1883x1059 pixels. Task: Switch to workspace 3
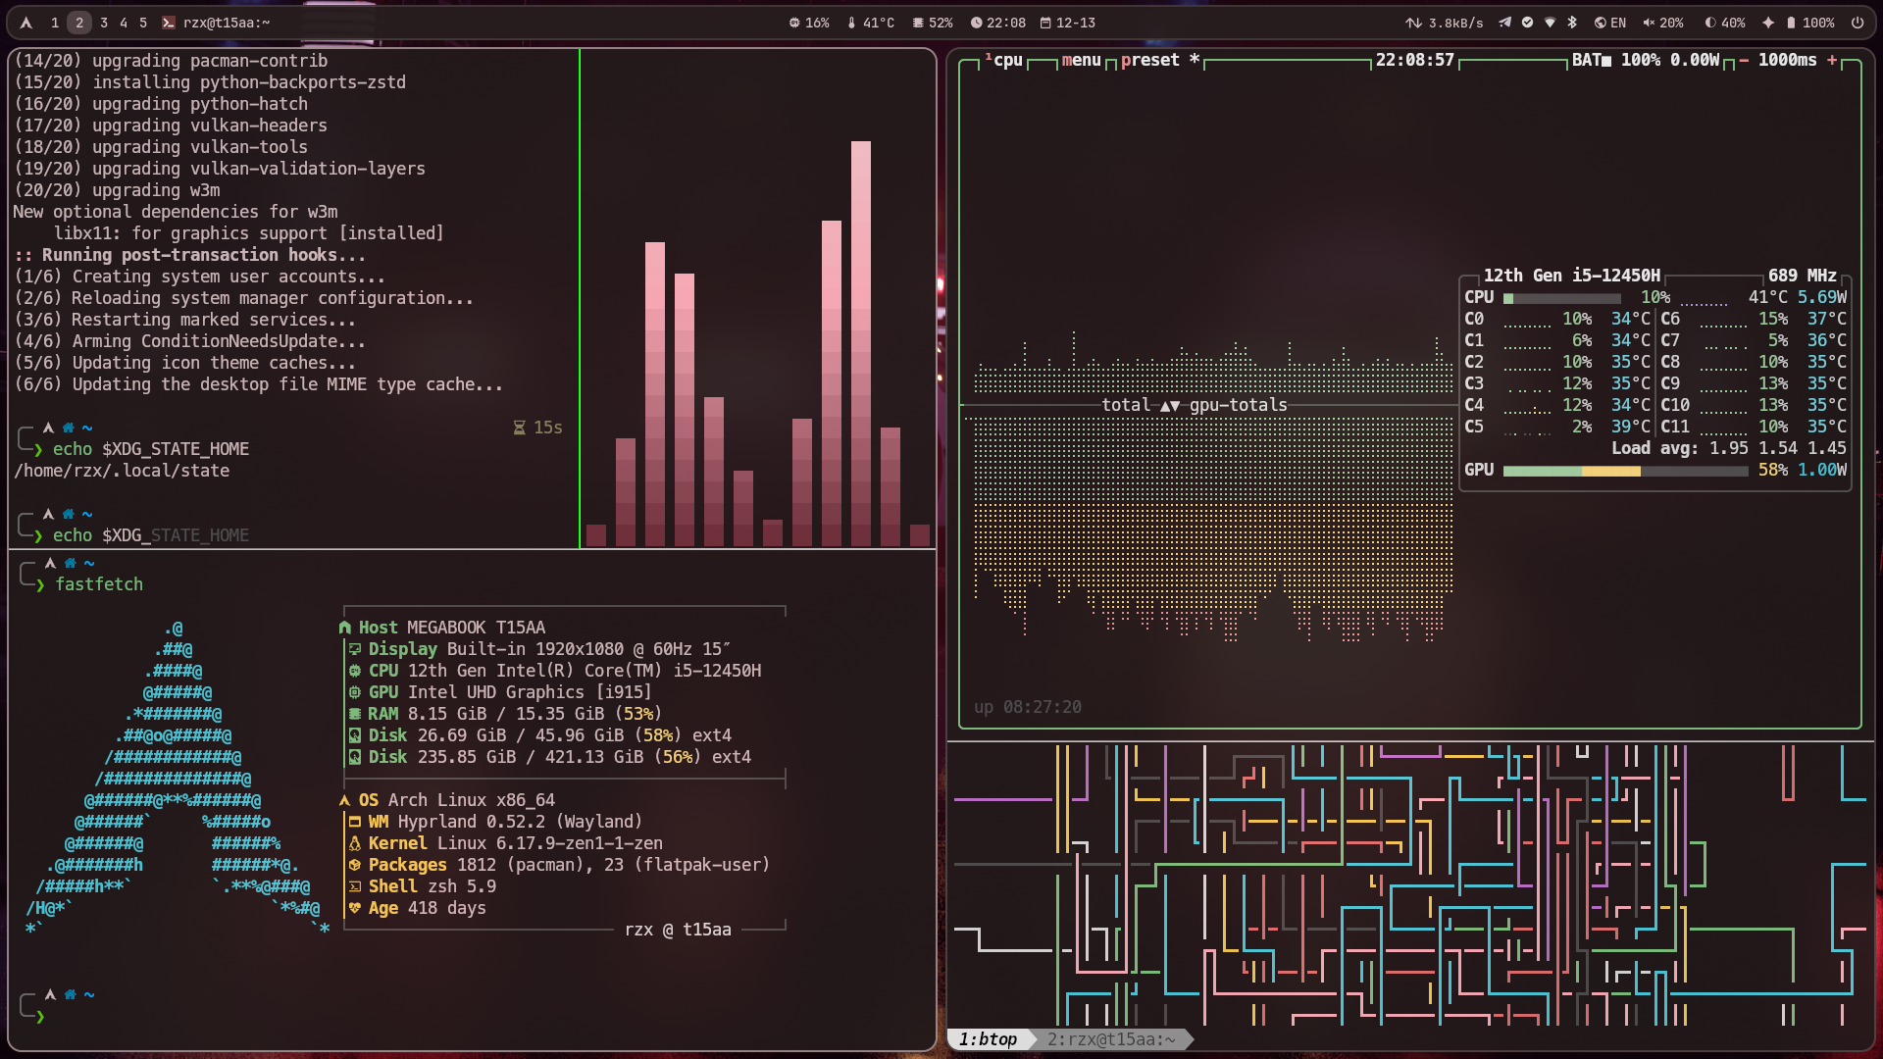tap(104, 23)
